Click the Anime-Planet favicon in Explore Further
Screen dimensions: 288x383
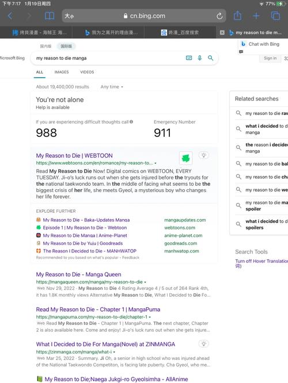tap(39, 235)
